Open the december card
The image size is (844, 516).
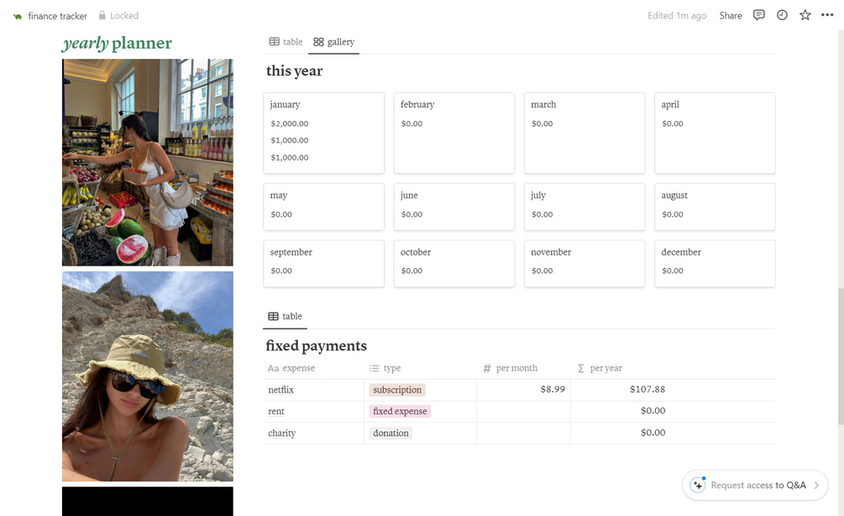[x=715, y=263]
